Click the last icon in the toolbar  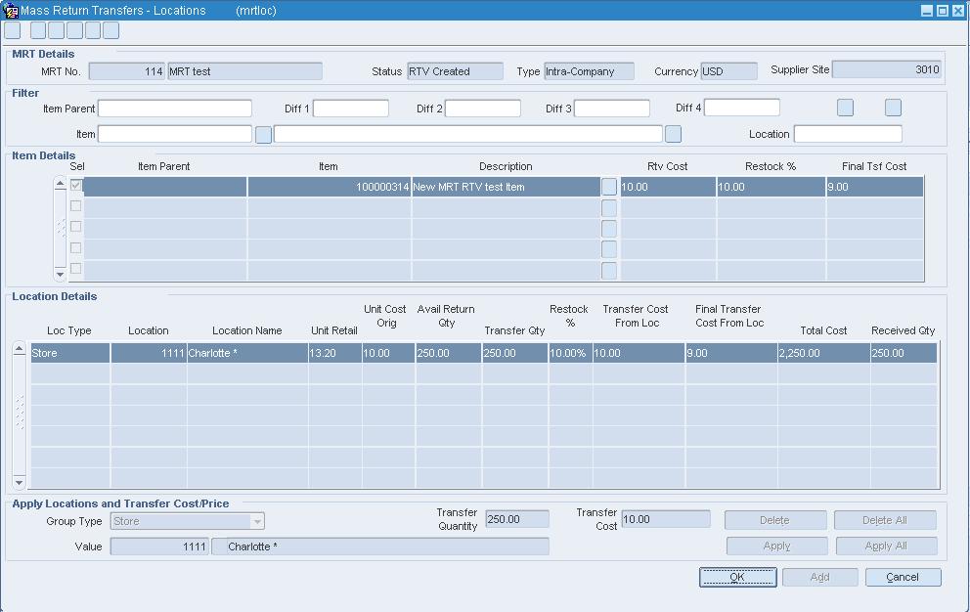pyautogui.click(x=110, y=30)
